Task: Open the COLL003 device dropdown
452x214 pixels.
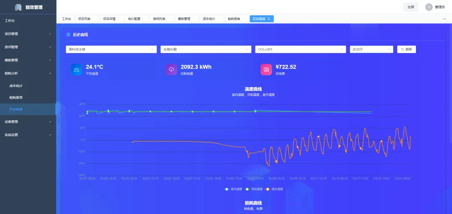Action: 300,49
